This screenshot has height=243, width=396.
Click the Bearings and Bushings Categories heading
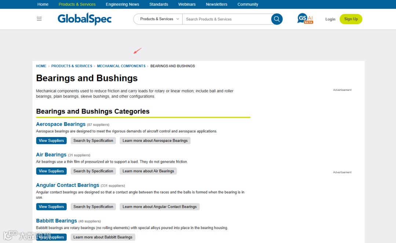(93, 111)
